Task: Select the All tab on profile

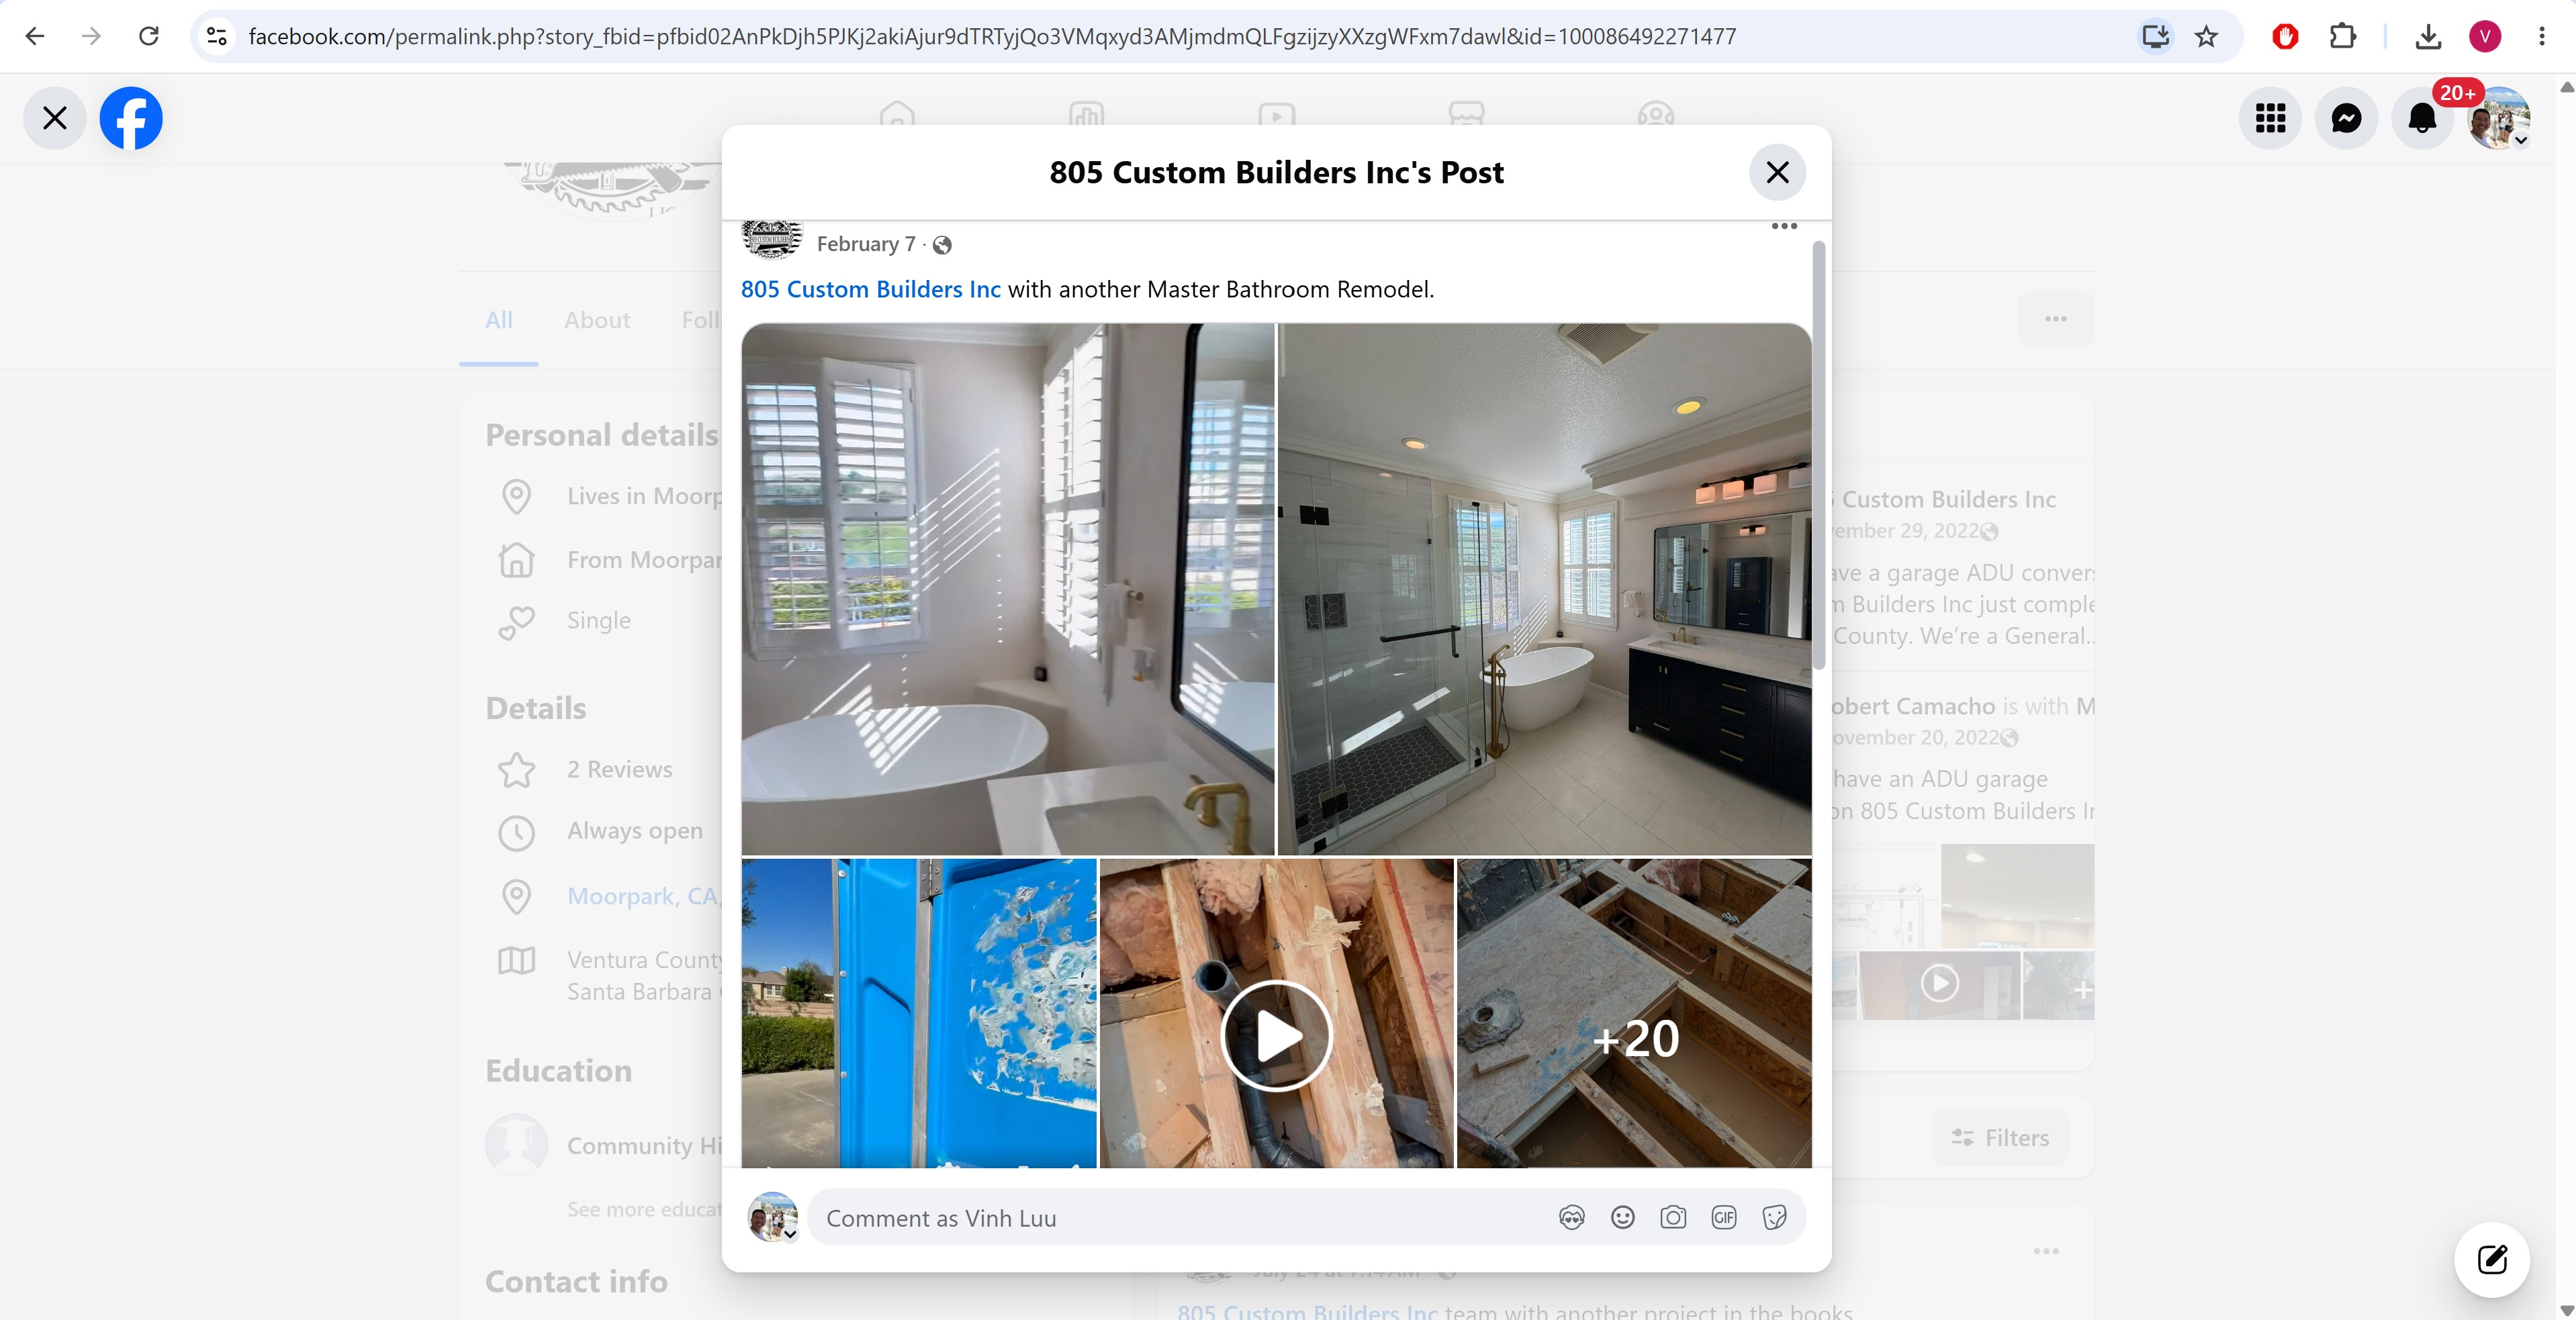Action: coord(499,320)
